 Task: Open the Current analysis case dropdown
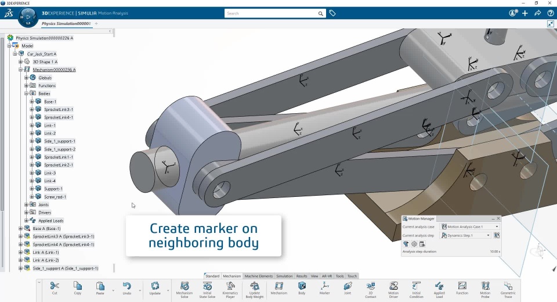tap(469, 227)
